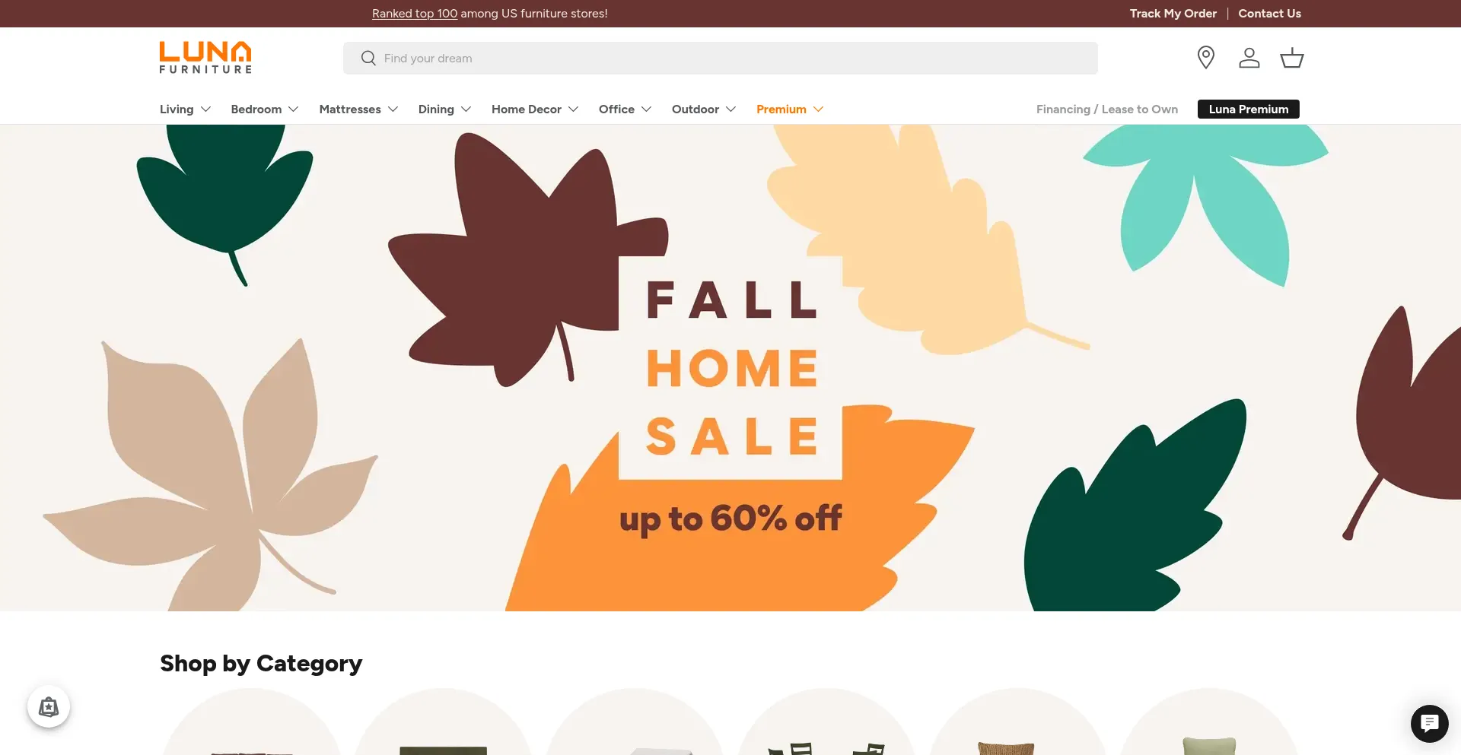Click the store locator pin icon

1205,58
